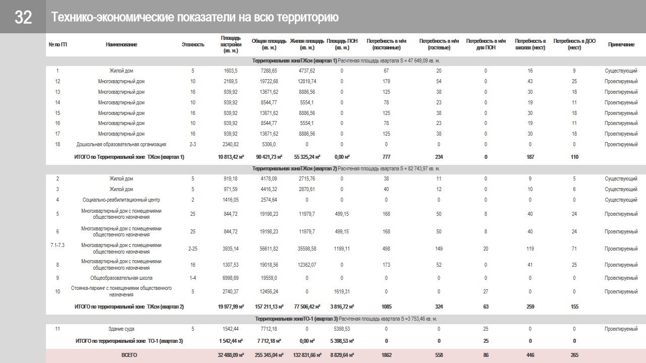
Task: Select the квартал 1 territorial zone section header
Action: pyautogui.click(x=346, y=60)
